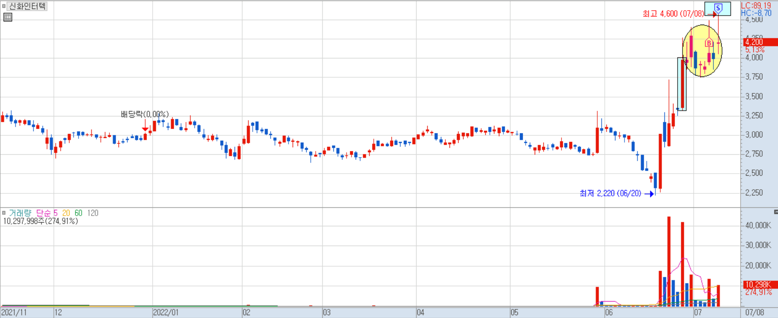
Task: Click the 03 month date axis label
Action: pos(326,313)
